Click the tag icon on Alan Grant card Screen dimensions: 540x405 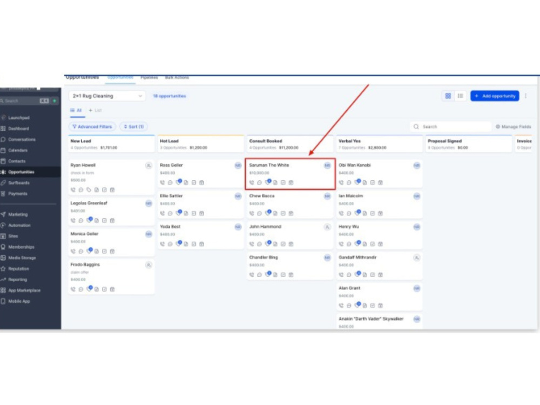(x=357, y=305)
